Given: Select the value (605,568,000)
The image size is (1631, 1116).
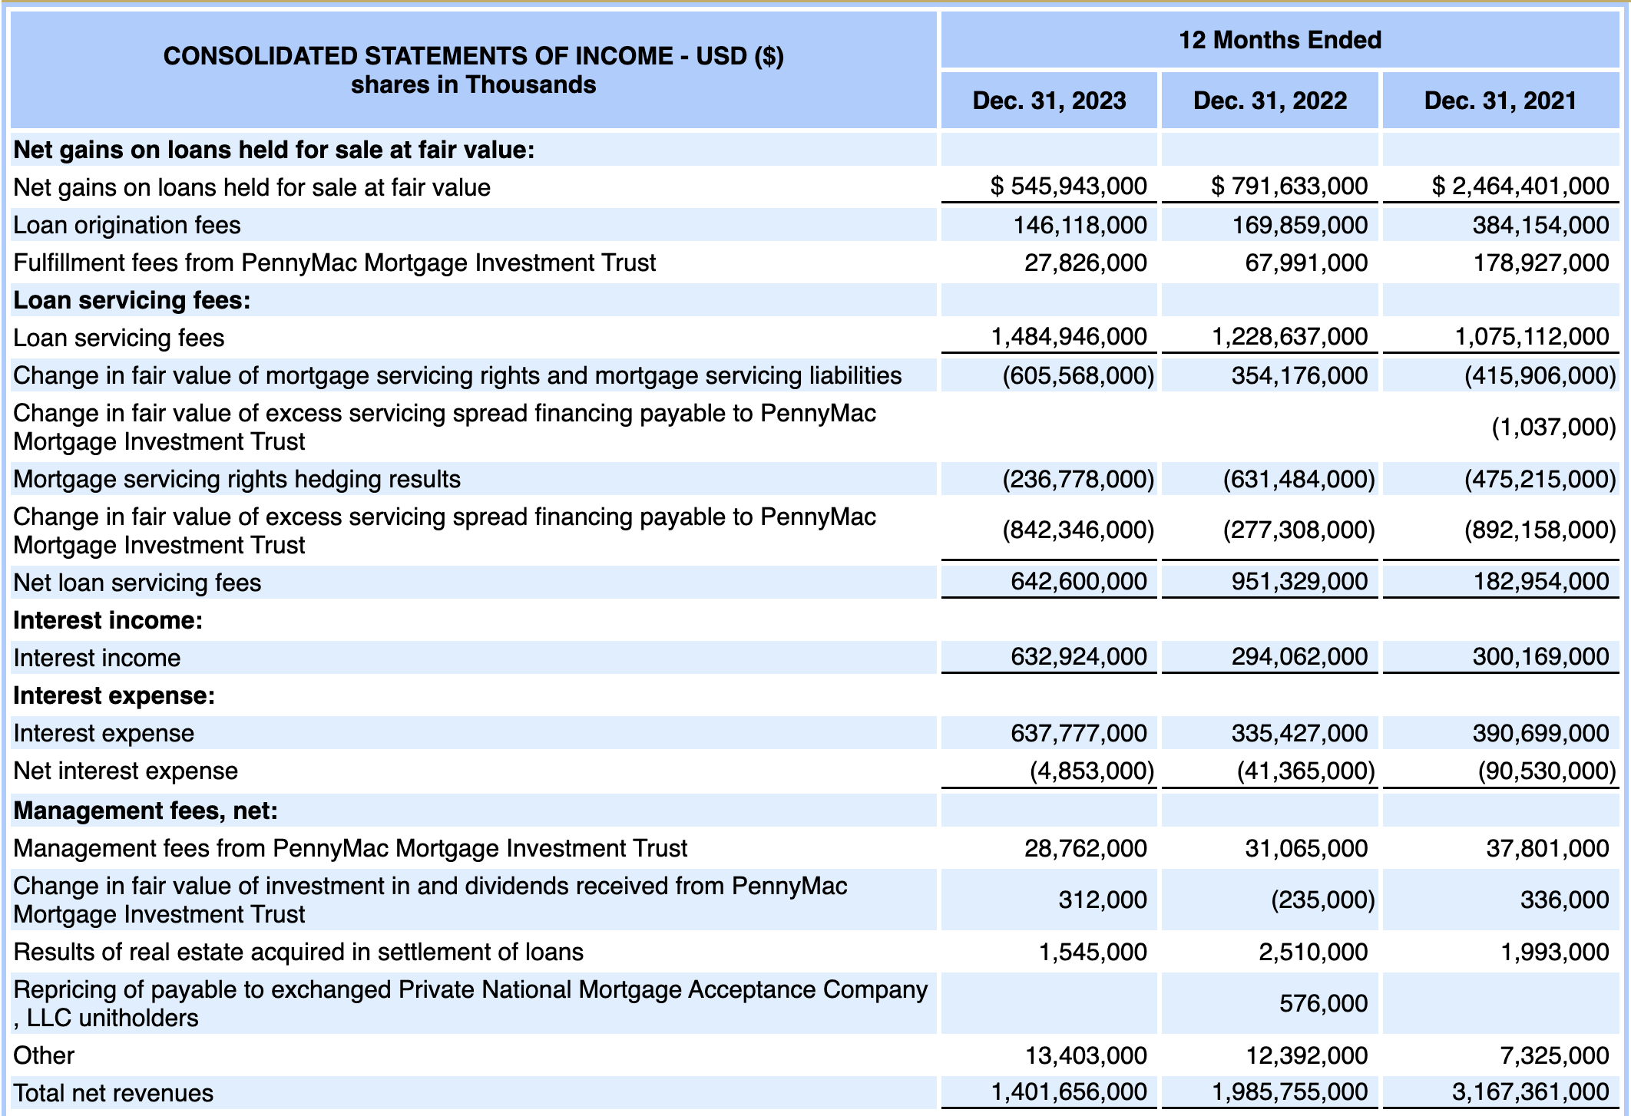Looking at the screenshot, I should [x=1078, y=375].
